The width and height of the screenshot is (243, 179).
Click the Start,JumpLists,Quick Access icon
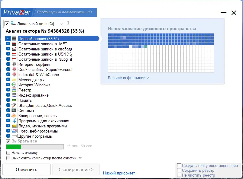pos(14,105)
